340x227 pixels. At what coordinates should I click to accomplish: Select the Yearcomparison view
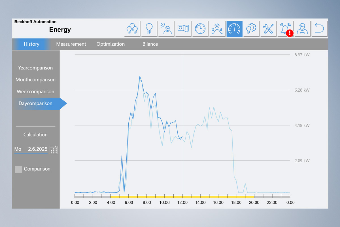pos(35,68)
